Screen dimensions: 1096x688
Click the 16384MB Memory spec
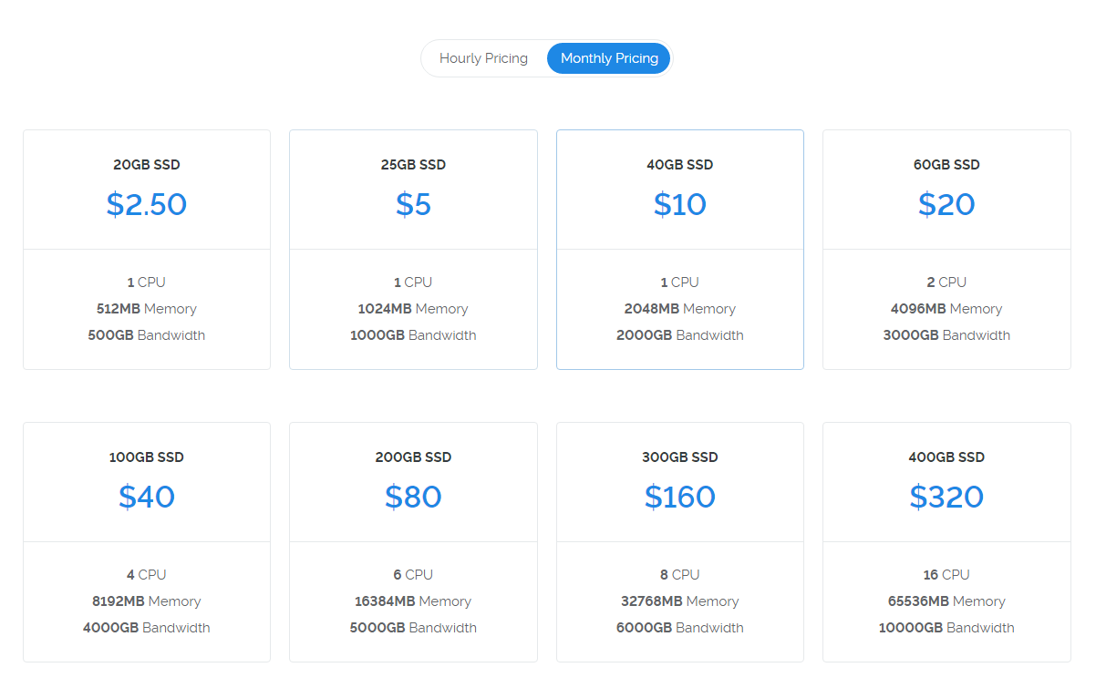click(413, 601)
